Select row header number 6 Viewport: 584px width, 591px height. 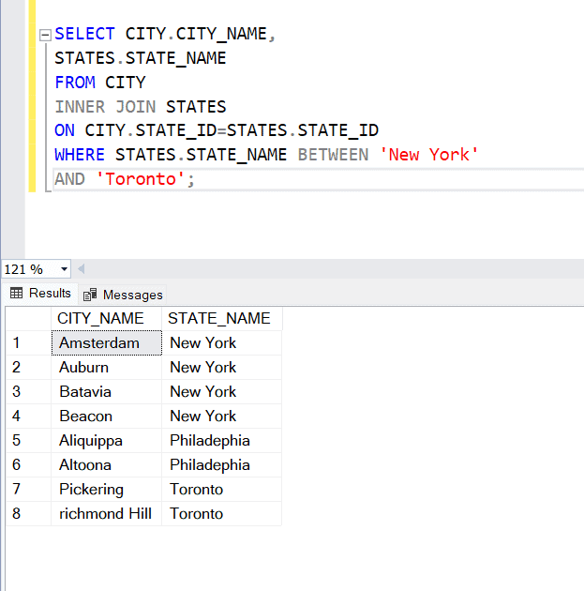coord(28,465)
